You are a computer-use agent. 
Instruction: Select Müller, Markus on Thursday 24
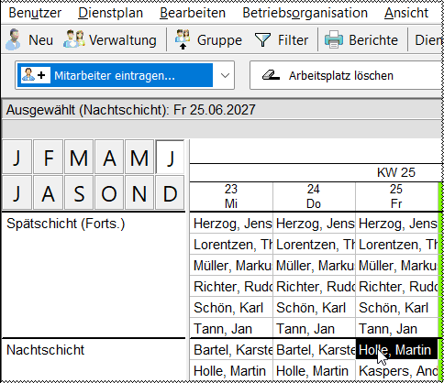[x=314, y=266]
